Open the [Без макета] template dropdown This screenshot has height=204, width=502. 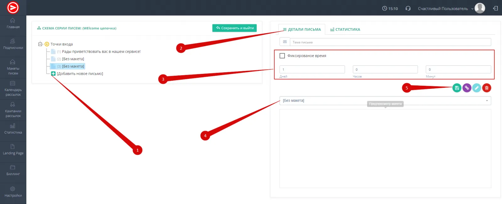pyautogui.click(x=385, y=100)
